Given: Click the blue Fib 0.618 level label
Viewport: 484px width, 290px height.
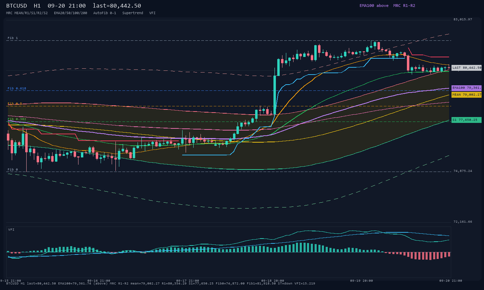Looking at the screenshot, I should (17, 88).
